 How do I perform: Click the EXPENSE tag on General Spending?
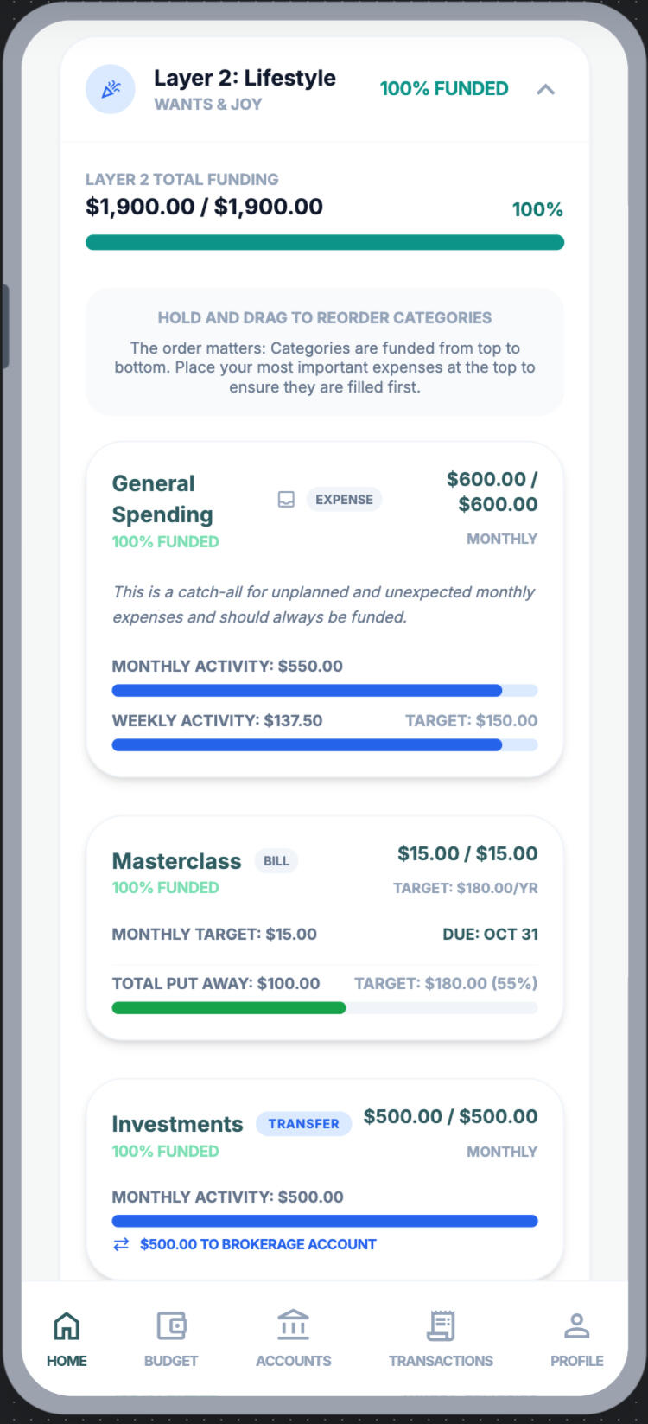coord(344,500)
